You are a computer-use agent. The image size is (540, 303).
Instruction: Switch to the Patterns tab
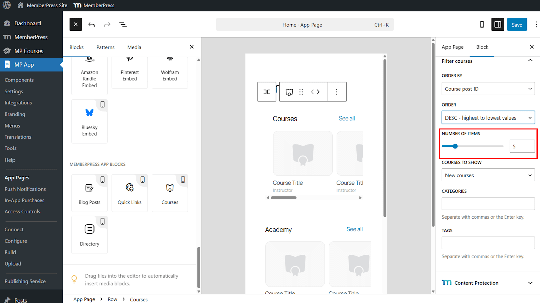(x=105, y=47)
